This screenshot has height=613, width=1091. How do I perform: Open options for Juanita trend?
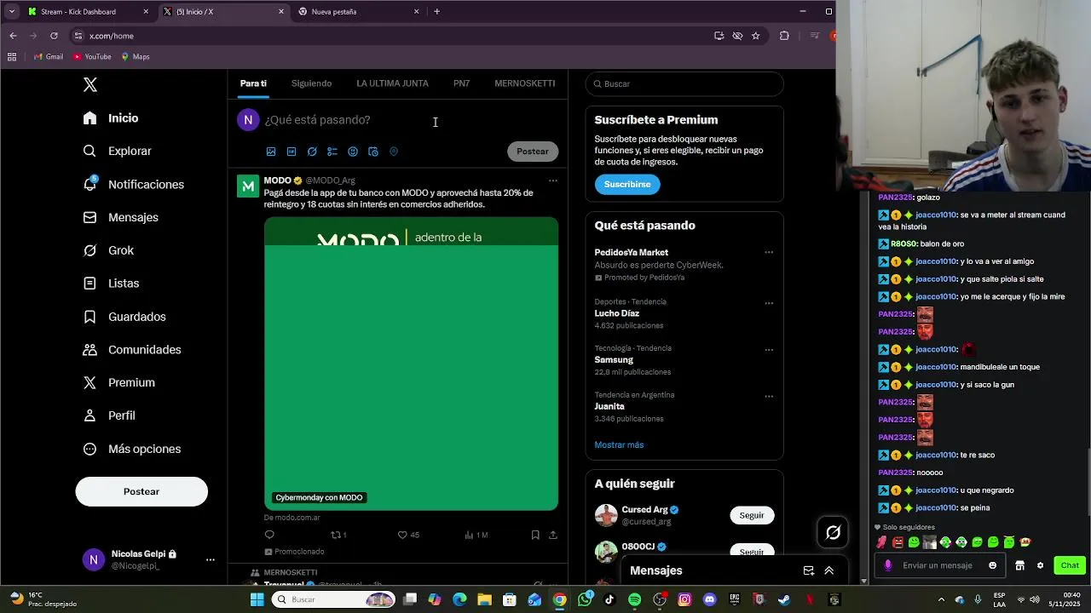pos(769,396)
